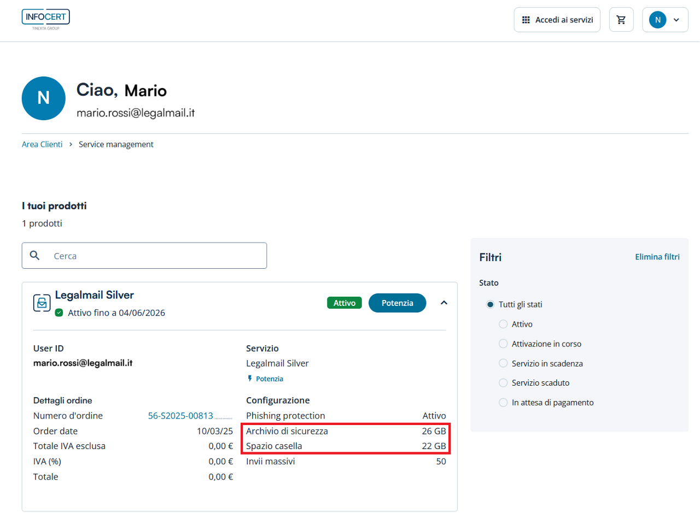Image resolution: width=700 pixels, height=513 pixels.
Task: Click the Potenzia link under Servizio
Action: tap(269, 379)
